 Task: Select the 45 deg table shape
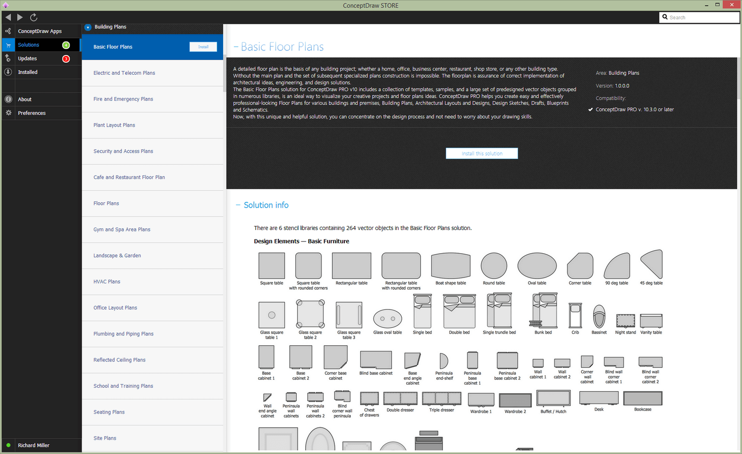coord(651,265)
